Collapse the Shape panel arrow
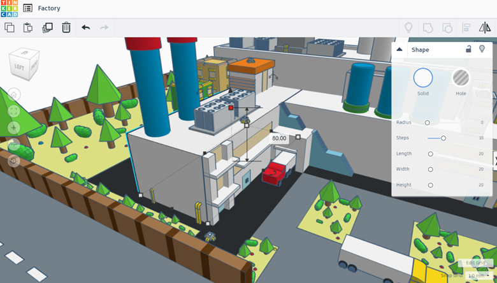The height and width of the screenshot is (283, 497). coord(400,50)
